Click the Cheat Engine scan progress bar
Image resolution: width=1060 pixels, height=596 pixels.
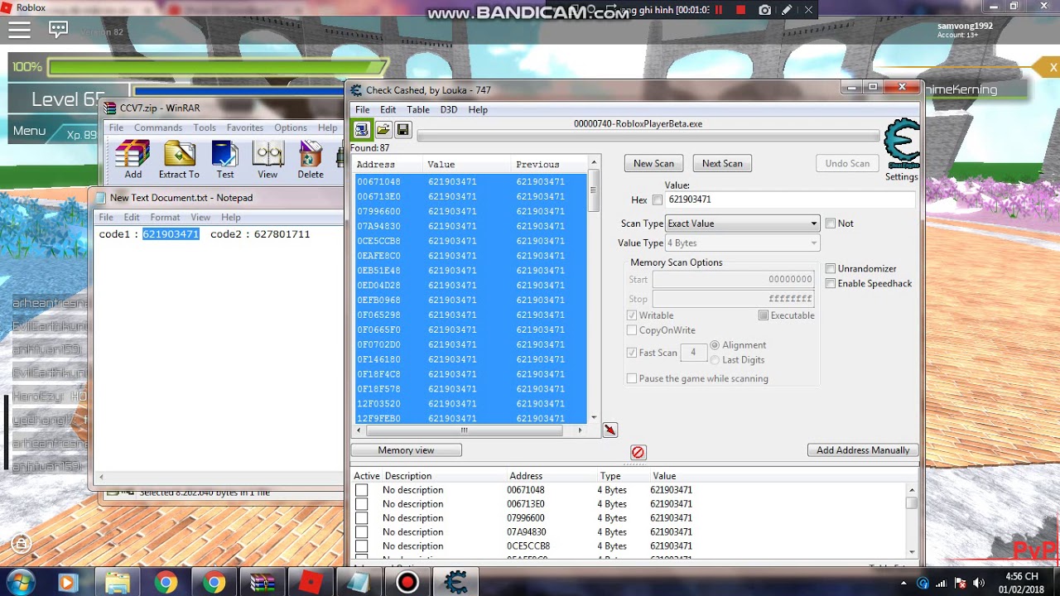click(x=648, y=136)
